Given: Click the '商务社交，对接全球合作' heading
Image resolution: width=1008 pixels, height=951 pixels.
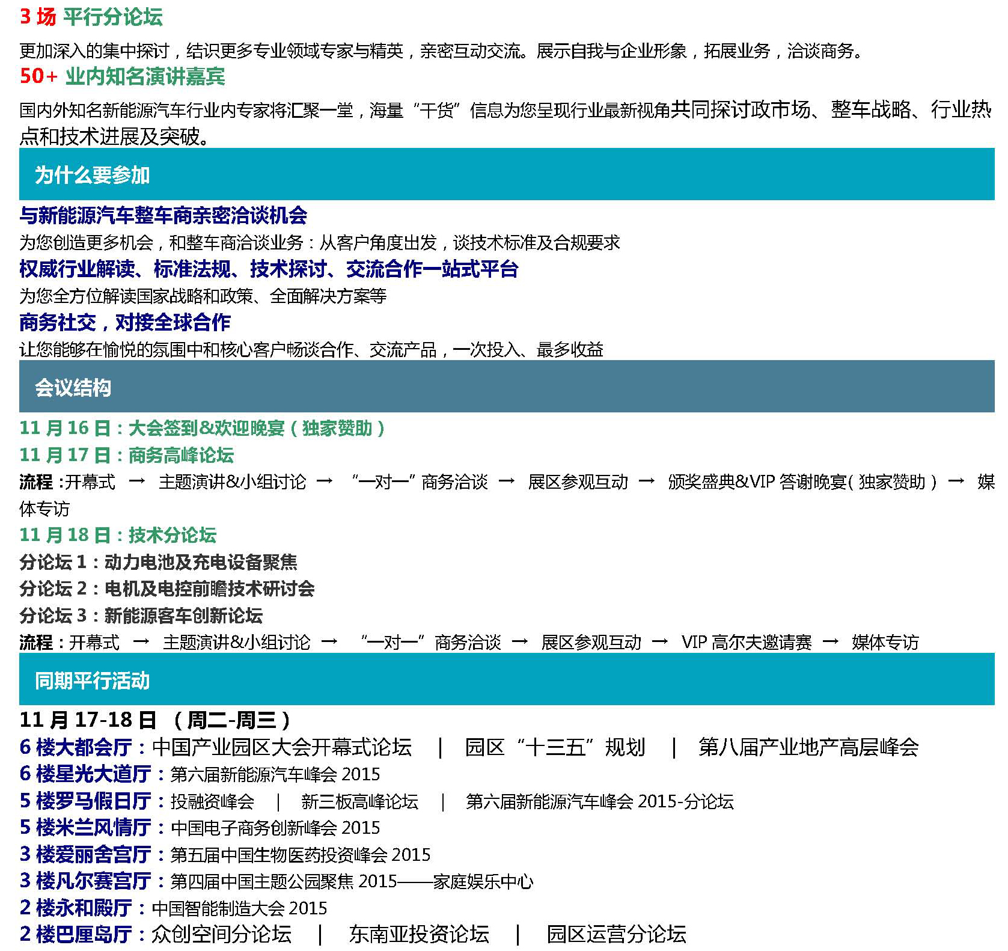Looking at the screenshot, I should (x=124, y=322).
